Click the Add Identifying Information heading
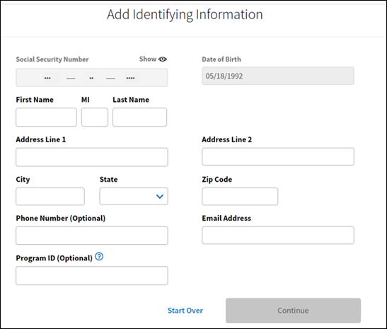 click(185, 15)
